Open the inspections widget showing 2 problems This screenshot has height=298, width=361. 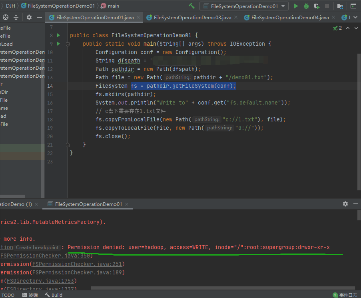[337, 28]
